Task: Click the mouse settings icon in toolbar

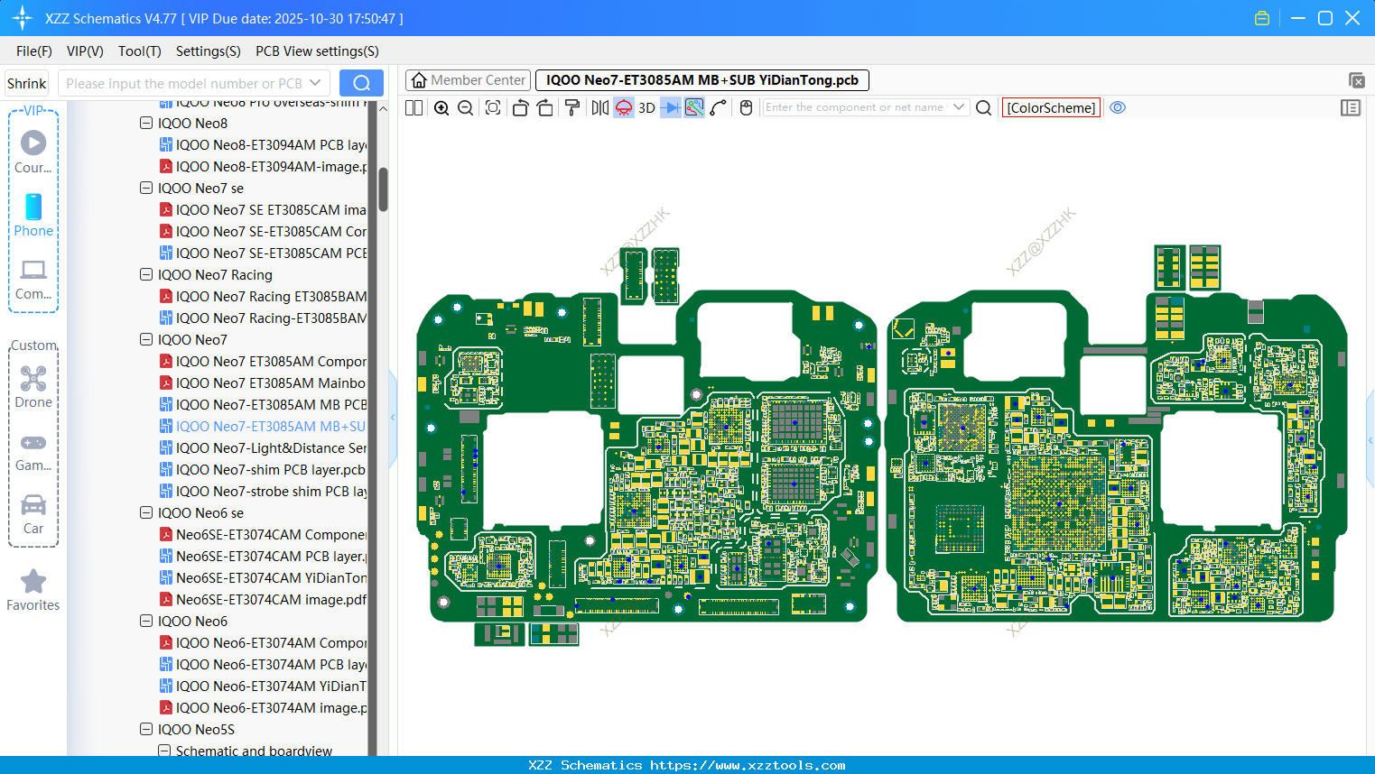Action: 745,107
